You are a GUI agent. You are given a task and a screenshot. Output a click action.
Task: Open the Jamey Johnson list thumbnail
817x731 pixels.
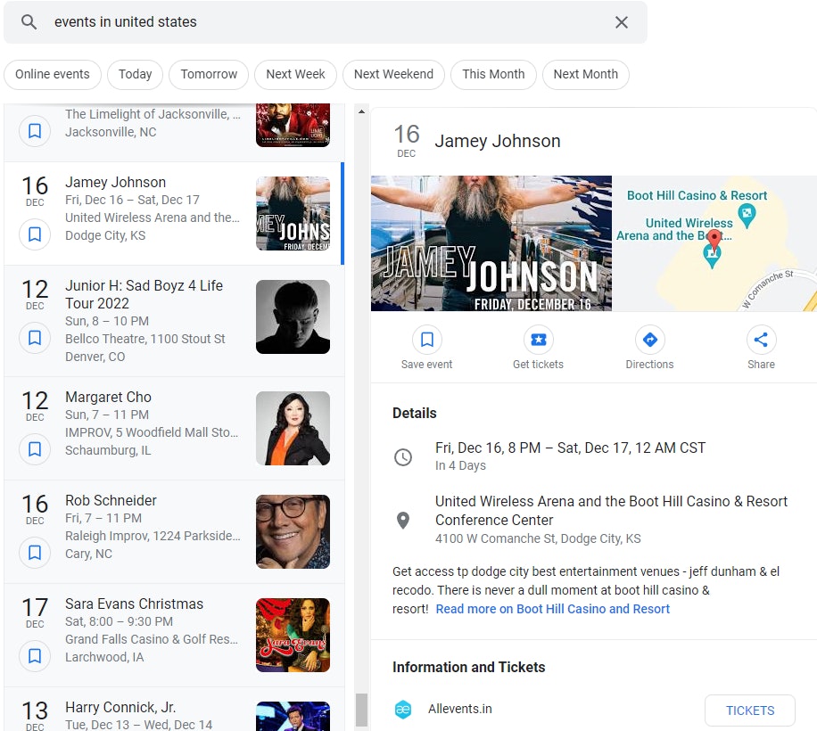click(x=293, y=213)
